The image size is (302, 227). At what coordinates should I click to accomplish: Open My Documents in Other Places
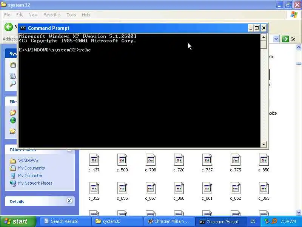pos(31,168)
